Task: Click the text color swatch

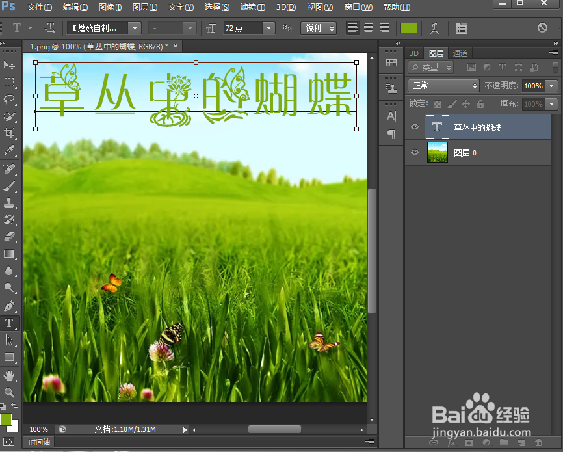Action: (409, 28)
